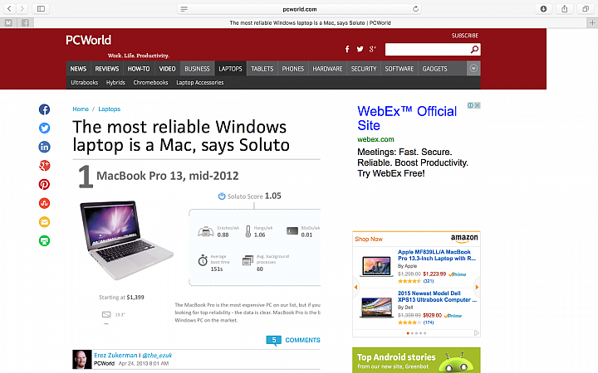The height and width of the screenshot is (373, 598).
Task: Open the Dell XPS13 Ultrabook listing
Action: [x=437, y=297]
